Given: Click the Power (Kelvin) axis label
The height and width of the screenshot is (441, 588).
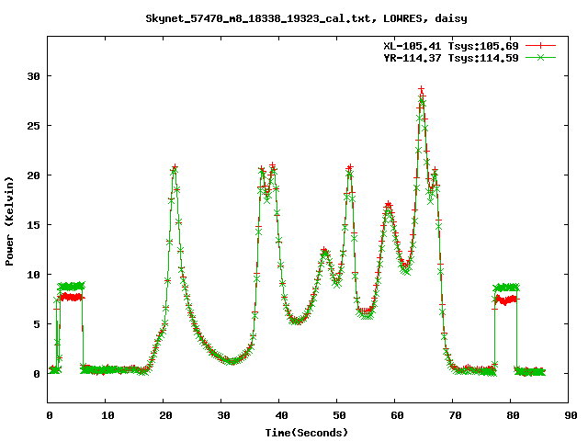Looking at the screenshot, I should (9, 221).
